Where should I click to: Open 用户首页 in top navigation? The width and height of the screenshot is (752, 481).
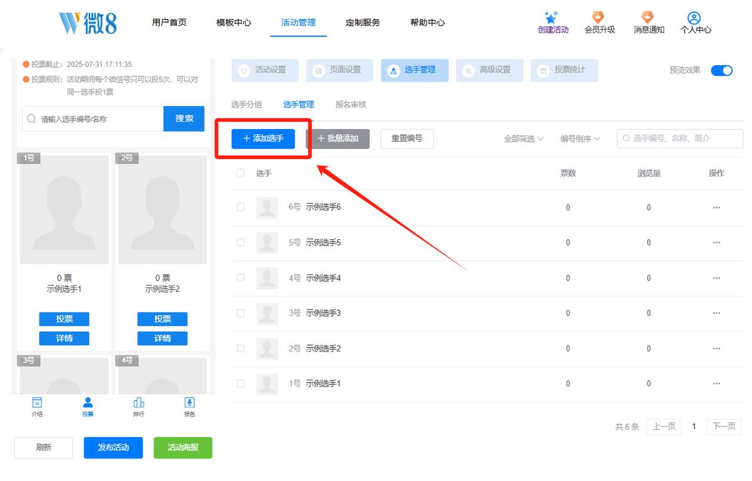tap(169, 23)
